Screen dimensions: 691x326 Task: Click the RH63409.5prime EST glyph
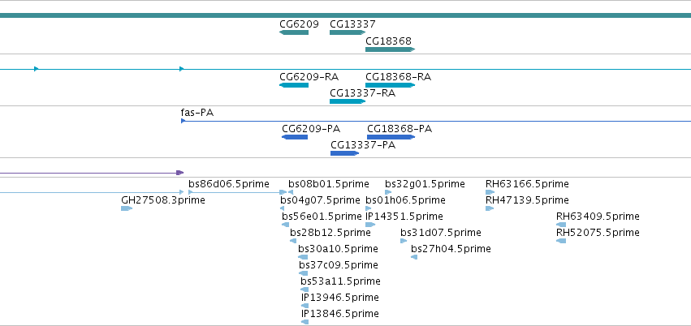tap(561, 225)
